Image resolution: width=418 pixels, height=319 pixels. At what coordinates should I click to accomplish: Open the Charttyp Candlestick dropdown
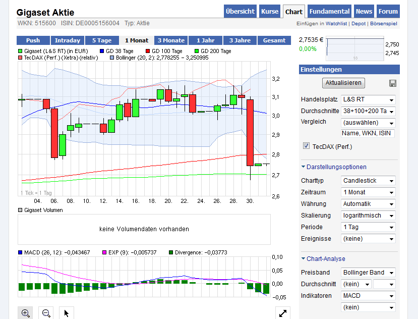(368, 181)
